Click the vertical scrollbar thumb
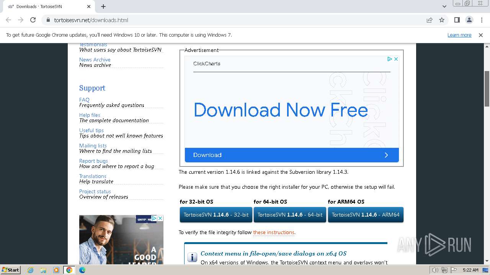The width and height of the screenshot is (490, 275). pyautogui.click(x=487, y=89)
